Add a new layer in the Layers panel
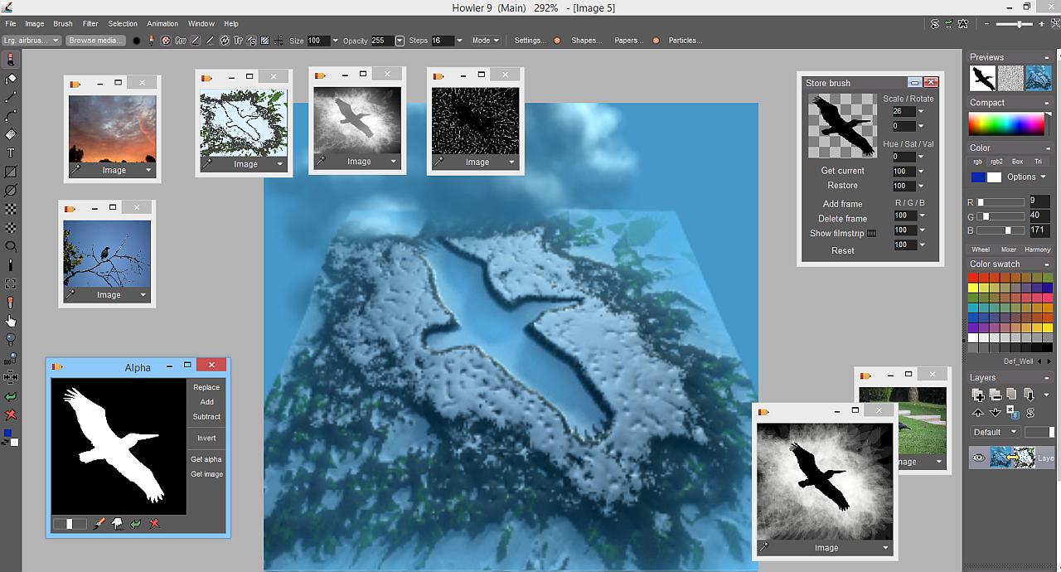The height and width of the screenshot is (572, 1061). coord(979,394)
